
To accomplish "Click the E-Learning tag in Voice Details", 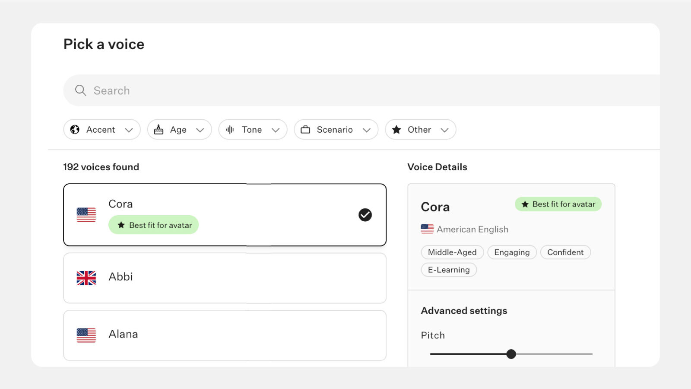I will (449, 270).
